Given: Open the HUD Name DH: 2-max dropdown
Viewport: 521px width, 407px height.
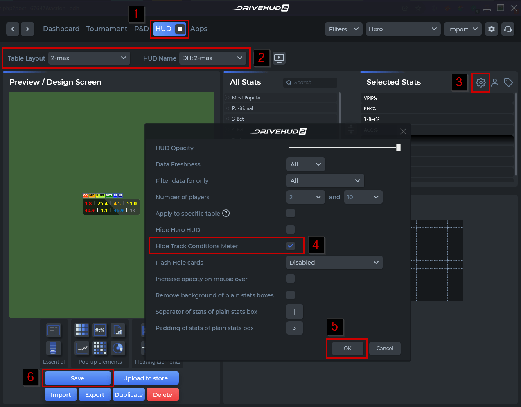Looking at the screenshot, I should coord(213,58).
